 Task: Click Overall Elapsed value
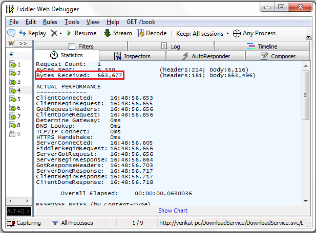tap(163, 193)
